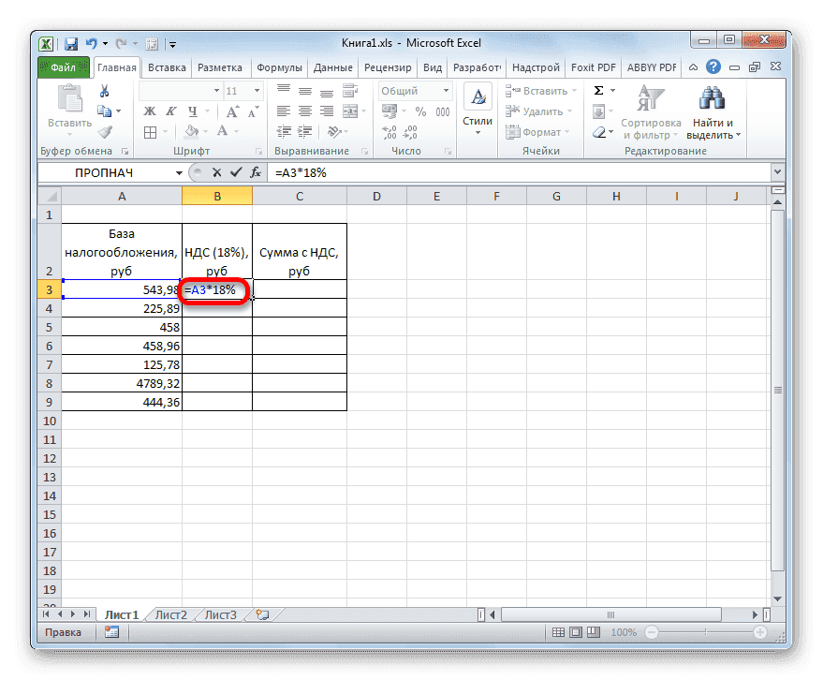Toggle italic formatting with К button
823x680 pixels.
(171, 110)
